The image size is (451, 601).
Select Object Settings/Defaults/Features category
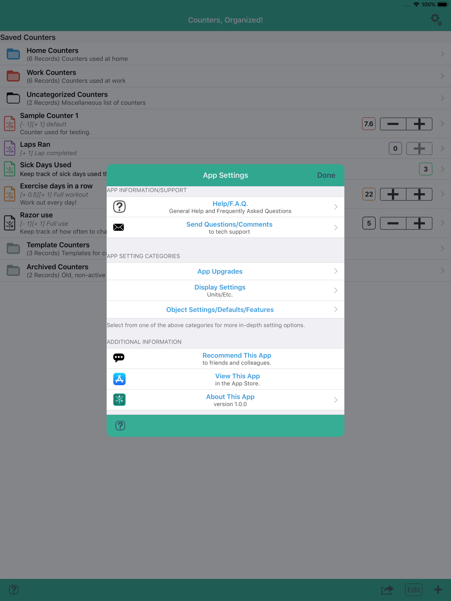(x=225, y=310)
